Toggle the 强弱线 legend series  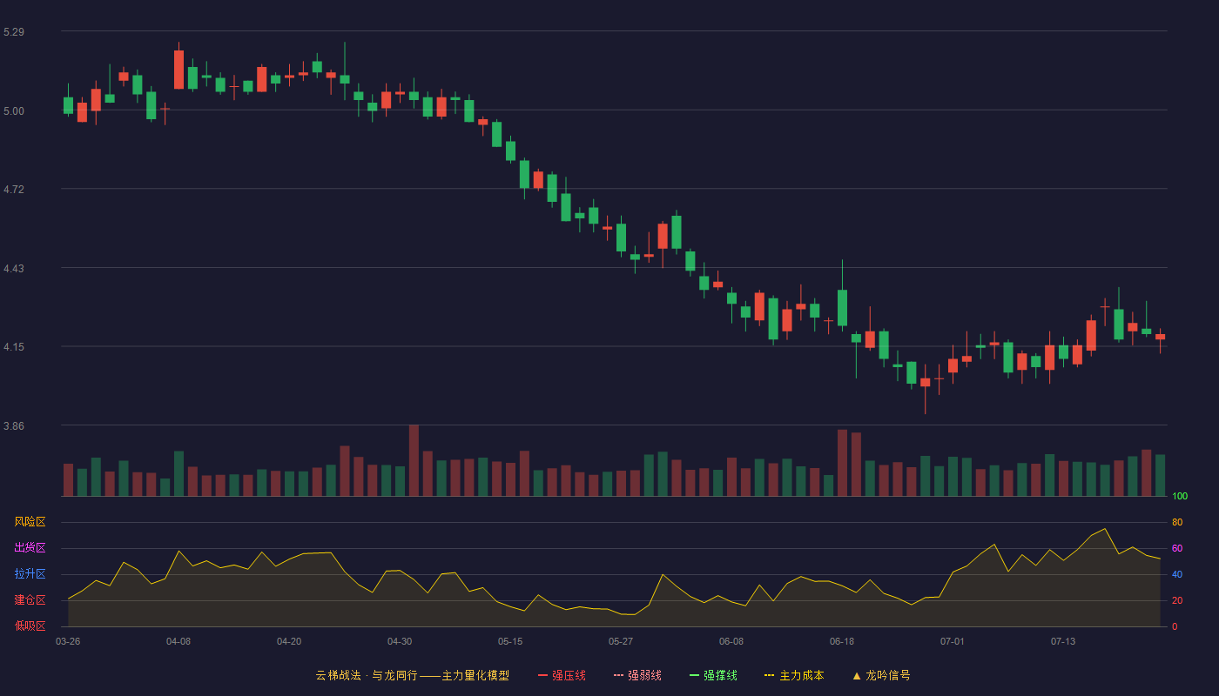(x=638, y=675)
